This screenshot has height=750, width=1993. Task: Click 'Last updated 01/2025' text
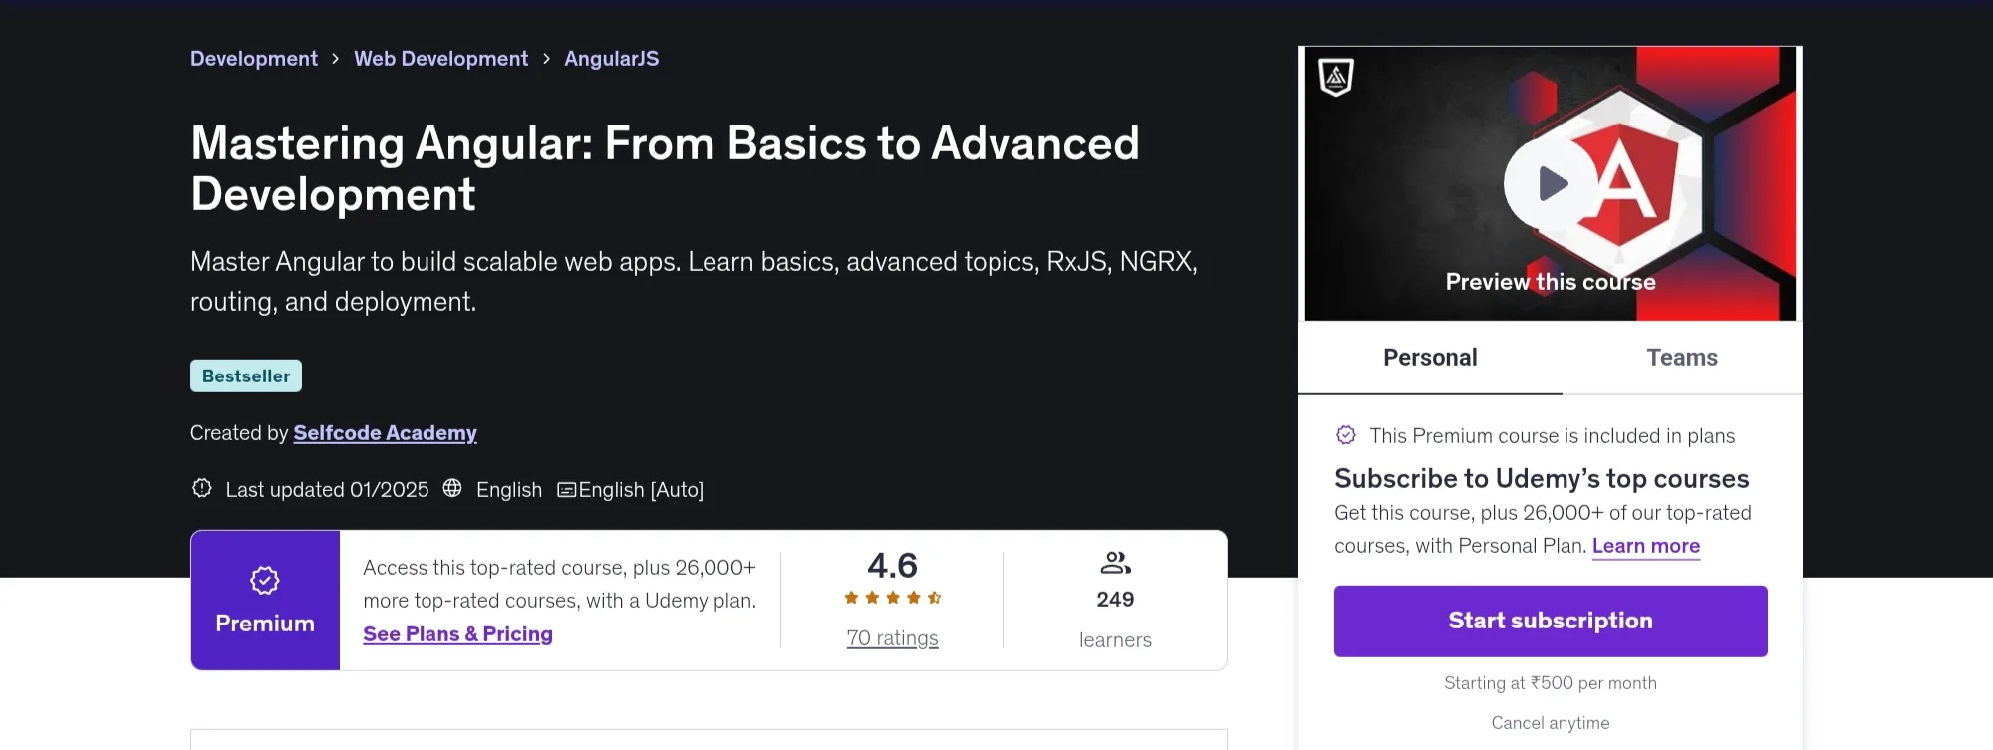point(327,490)
